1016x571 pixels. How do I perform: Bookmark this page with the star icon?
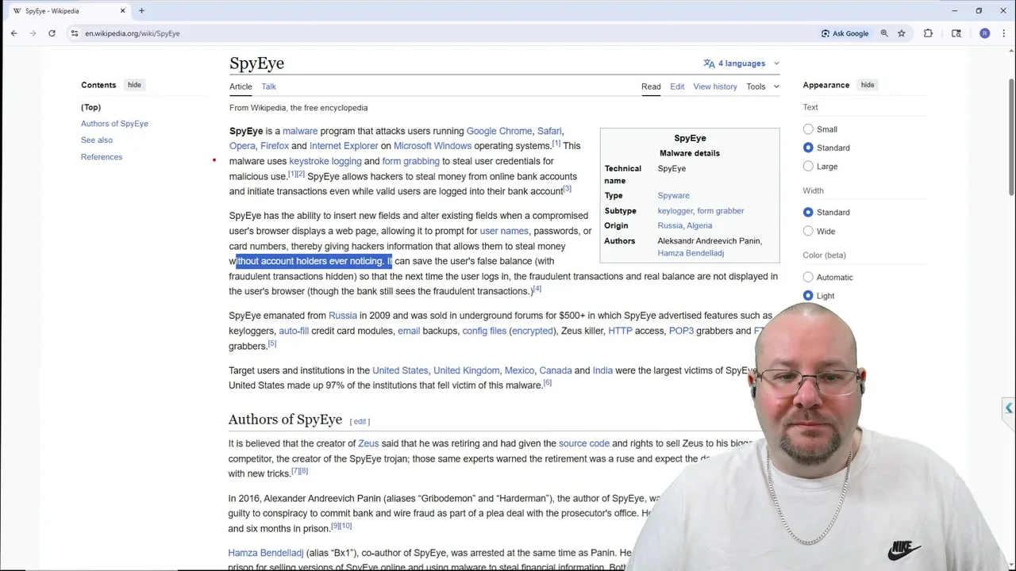[902, 33]
